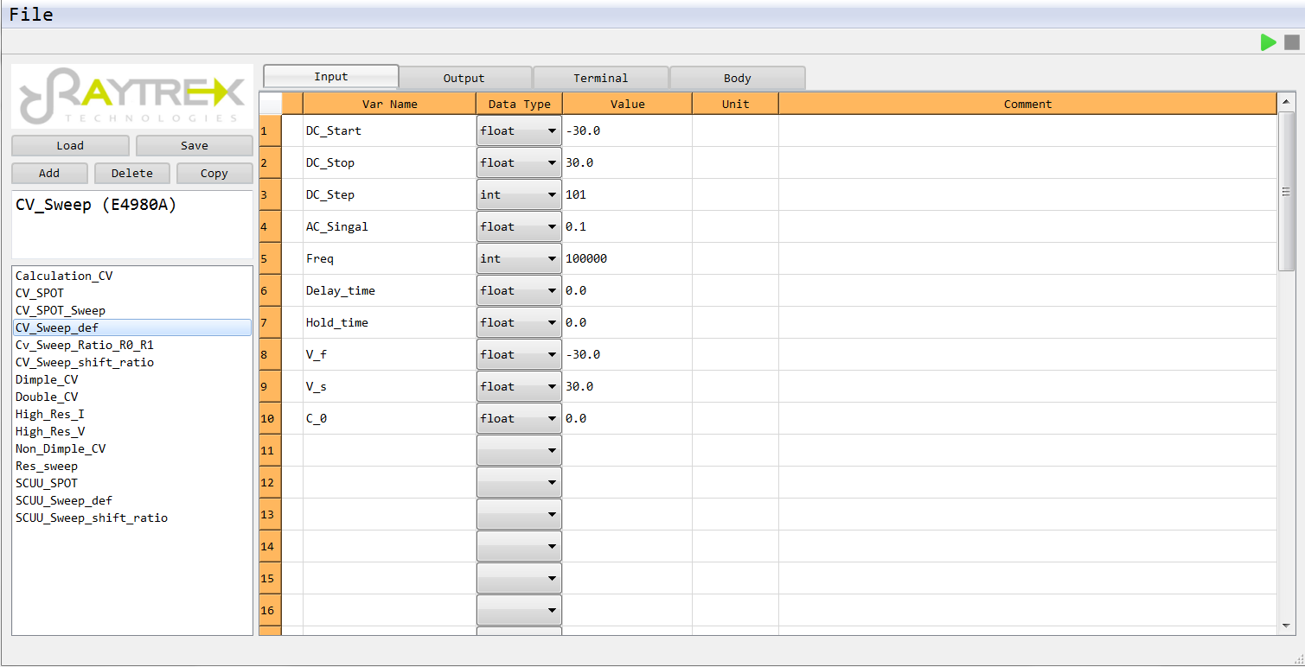The height and width of the screenshot is (667, 1305).
Task: Click the Delete button
Action: point(132,173)
